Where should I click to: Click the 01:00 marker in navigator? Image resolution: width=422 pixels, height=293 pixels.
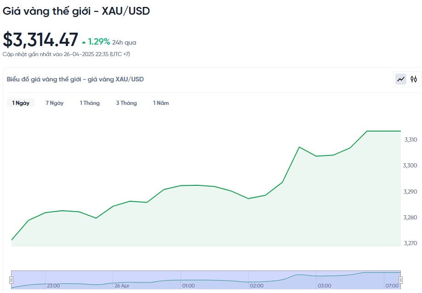188,286
